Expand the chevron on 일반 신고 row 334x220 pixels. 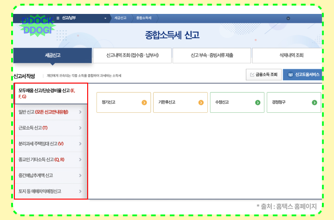pos(80,112)
